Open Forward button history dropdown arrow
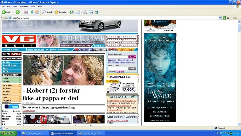Screen dimensions: 241x136 (22, 12)
